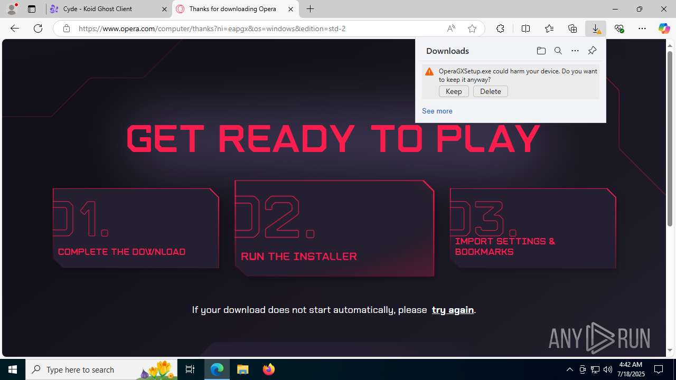Open the tab actions menu icon
The width and height of the screenshot is (676, 380).
[32, 9]
